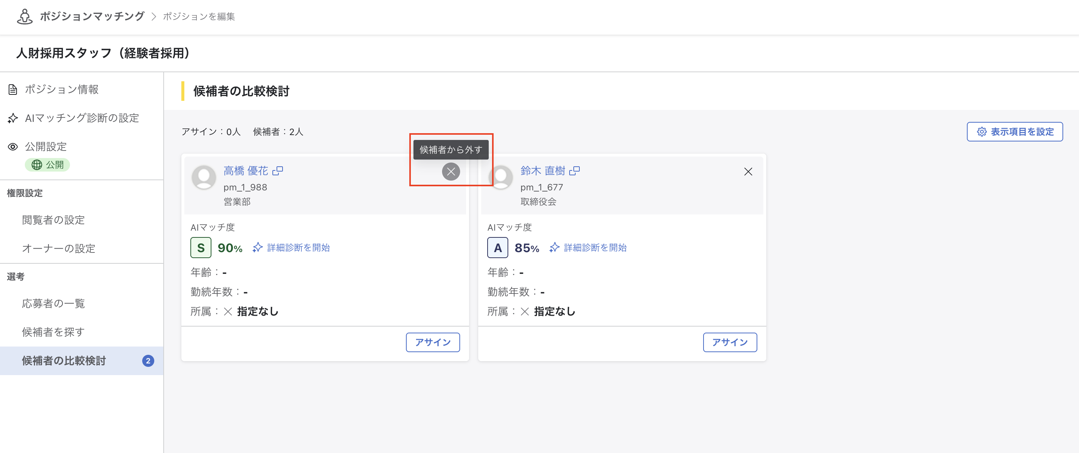Click the 90% match score
1079x453 pixels.
click(230, 248)
